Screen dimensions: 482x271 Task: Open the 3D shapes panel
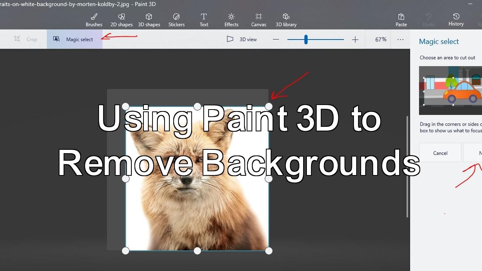(149, 20)
